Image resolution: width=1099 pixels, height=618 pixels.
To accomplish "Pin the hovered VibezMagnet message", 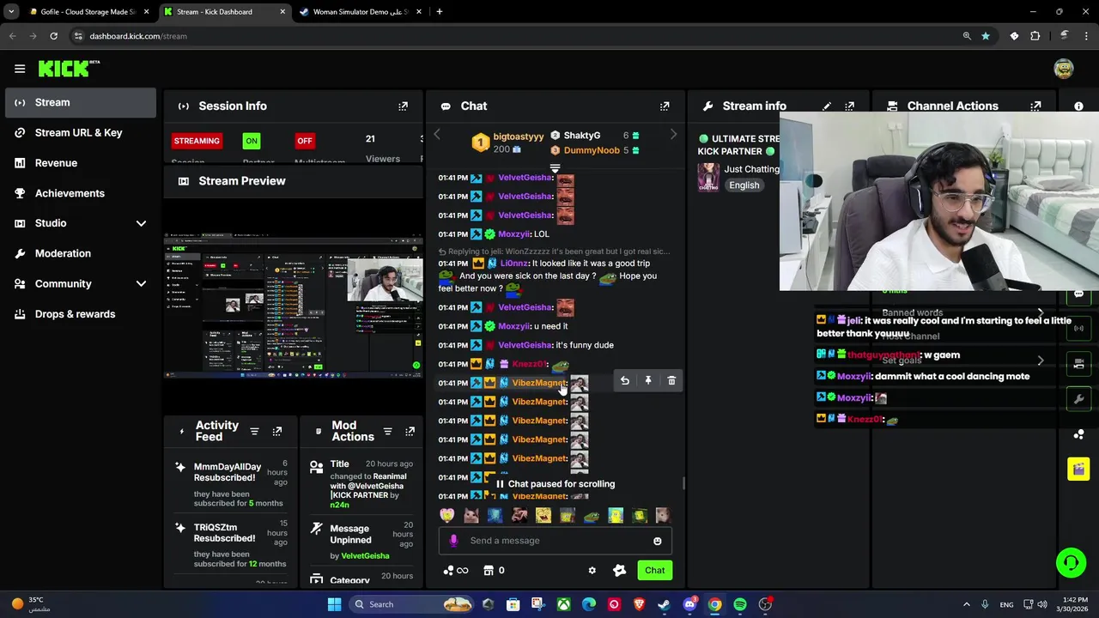I will tap(648, 380).
